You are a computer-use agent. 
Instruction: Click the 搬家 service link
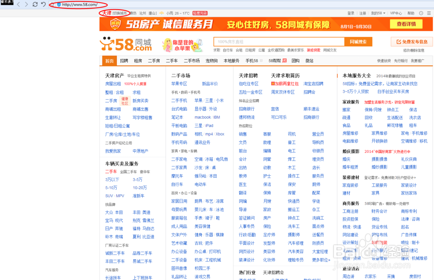346,110
